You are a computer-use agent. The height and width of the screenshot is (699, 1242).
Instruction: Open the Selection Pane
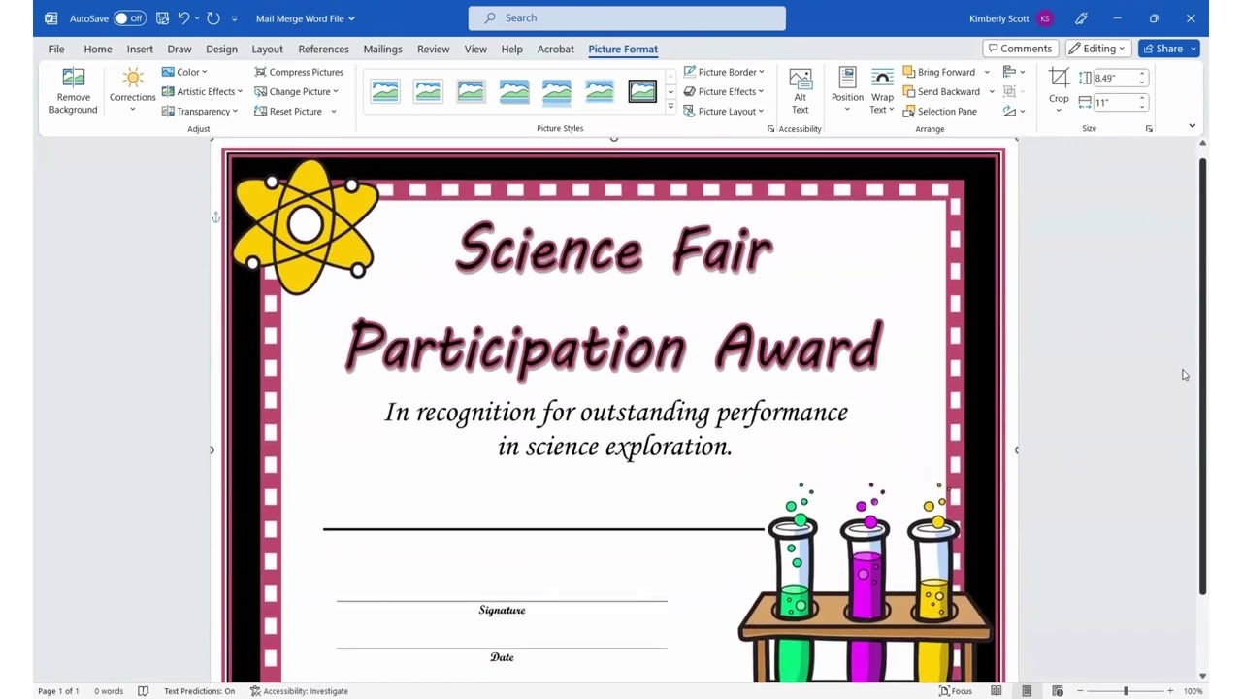pos(940,111)
